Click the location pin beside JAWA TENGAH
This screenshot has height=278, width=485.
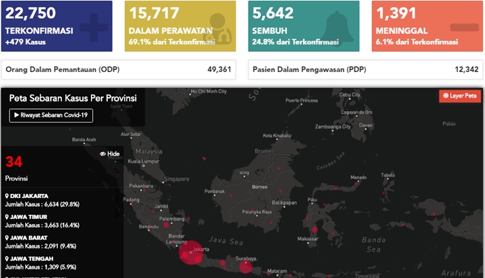coord(7,259)
